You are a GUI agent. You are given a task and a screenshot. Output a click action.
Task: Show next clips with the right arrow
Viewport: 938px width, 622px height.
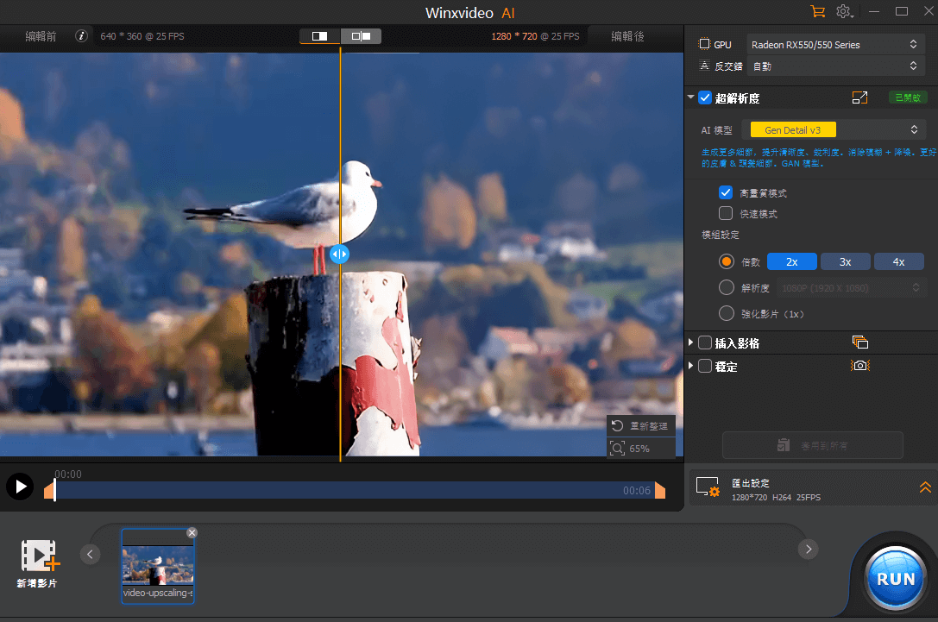[x=809, y=549]
